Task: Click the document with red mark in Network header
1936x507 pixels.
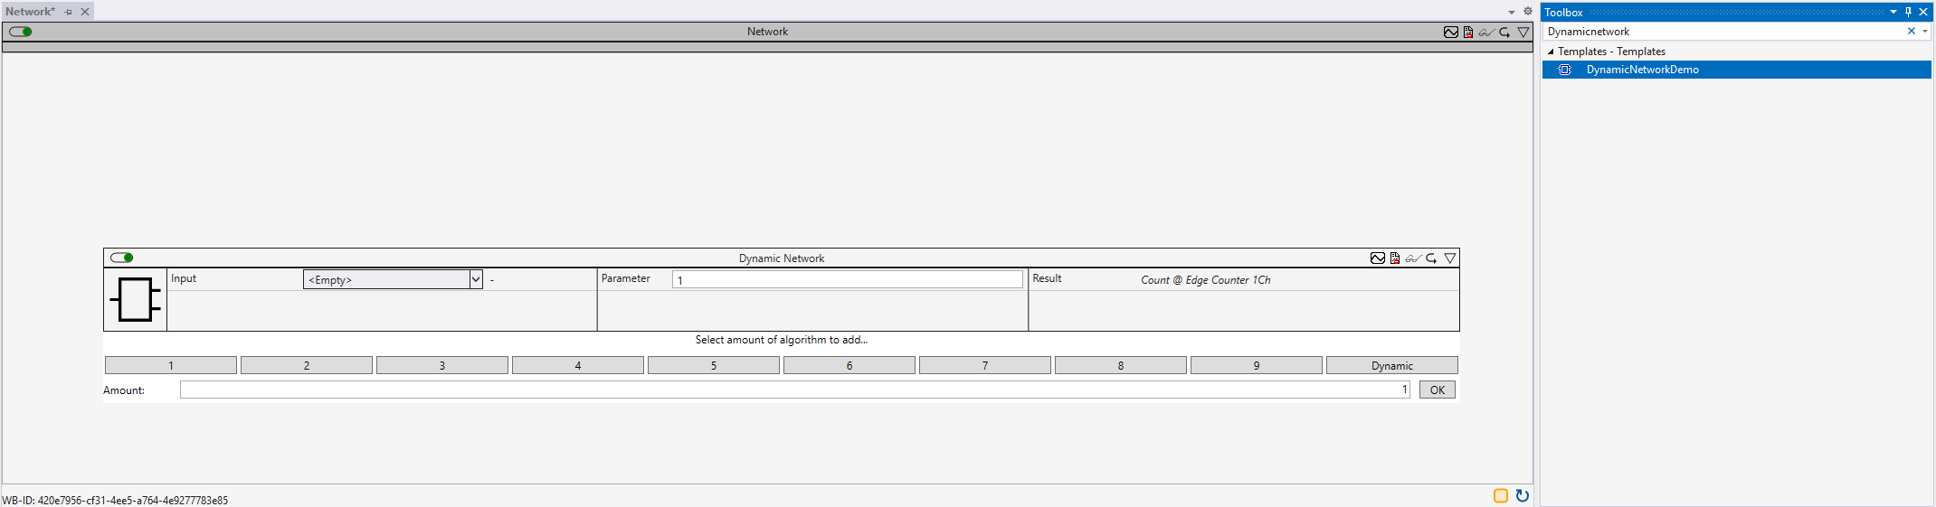Action: pyautogui.click(x=1468, y=32)
